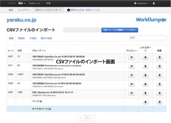The width and height of the screenshot is (171, 123).
Task: Switch to the 韓国語 language tab
Action: [21, 38]
